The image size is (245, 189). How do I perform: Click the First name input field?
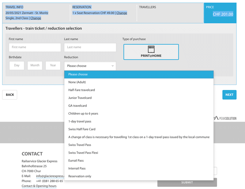[35, 47]
